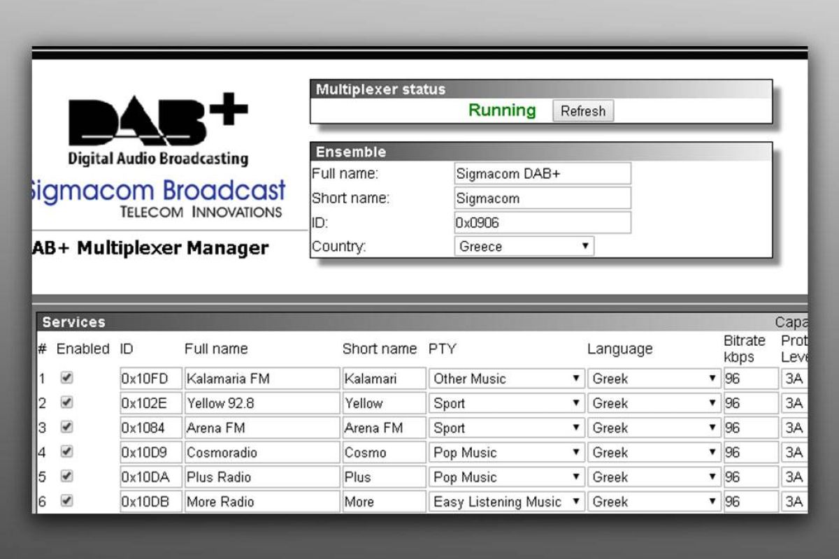Image resolution: width=839 pixels, height=559 pixels.
Task: Click the Full name field for Yellow 92.8
Action: 261,403
